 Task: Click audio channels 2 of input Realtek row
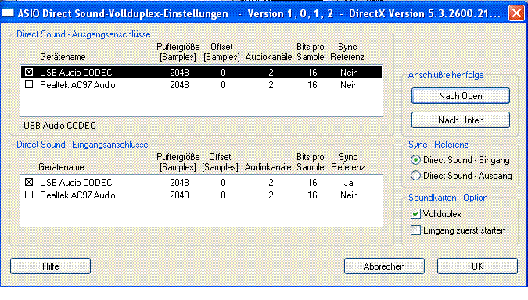click(x=271, y=195)
